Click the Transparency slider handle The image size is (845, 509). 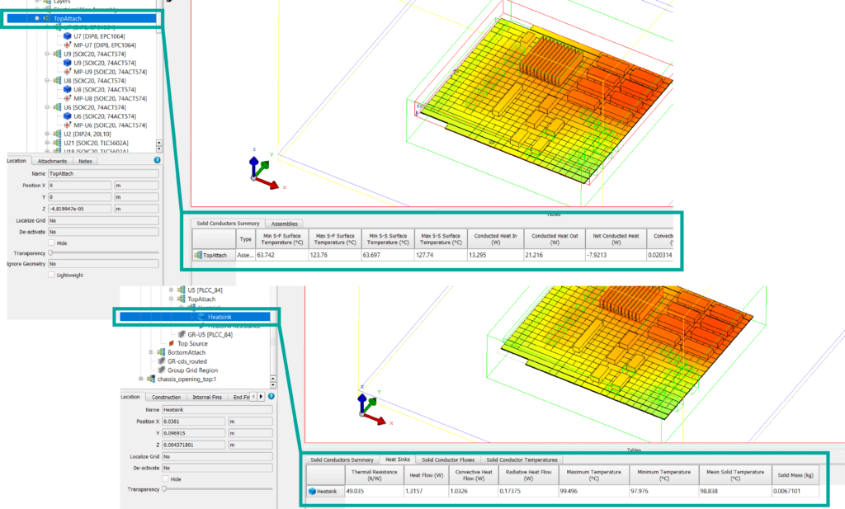51,253
